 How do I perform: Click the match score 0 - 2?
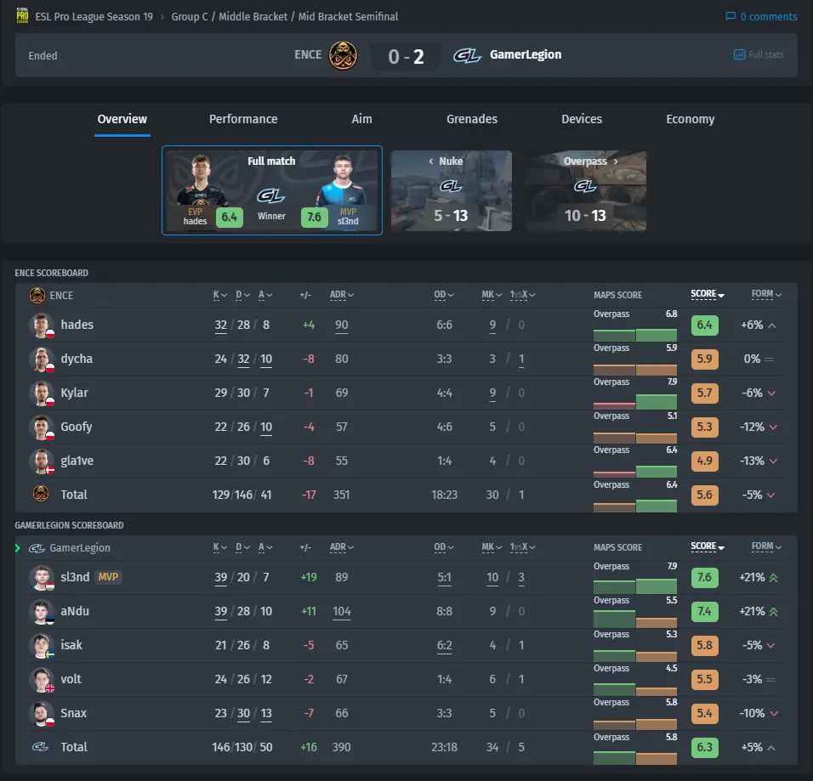(406, 56)
